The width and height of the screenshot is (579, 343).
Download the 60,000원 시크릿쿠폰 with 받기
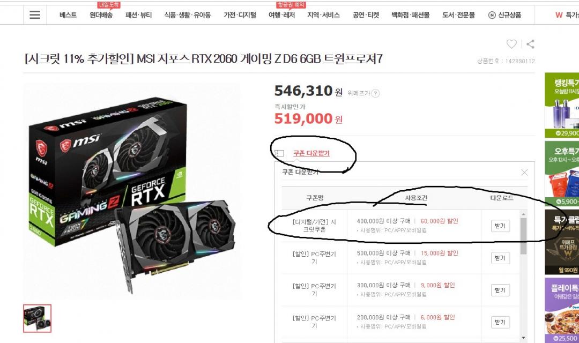500,226
